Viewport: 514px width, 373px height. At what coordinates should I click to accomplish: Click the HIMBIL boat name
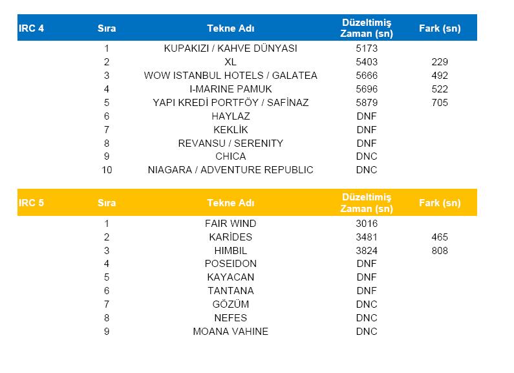click(x=230, y=251)
